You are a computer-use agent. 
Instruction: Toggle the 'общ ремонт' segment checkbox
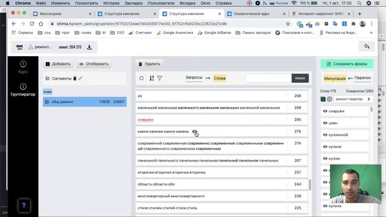pos(47,102)
